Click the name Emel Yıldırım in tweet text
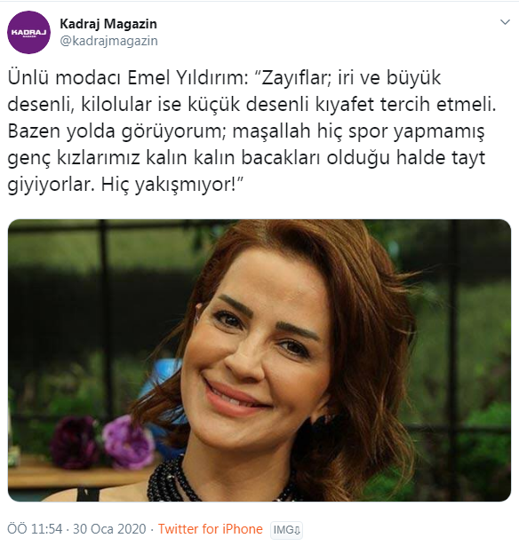 tap(188, 77)
